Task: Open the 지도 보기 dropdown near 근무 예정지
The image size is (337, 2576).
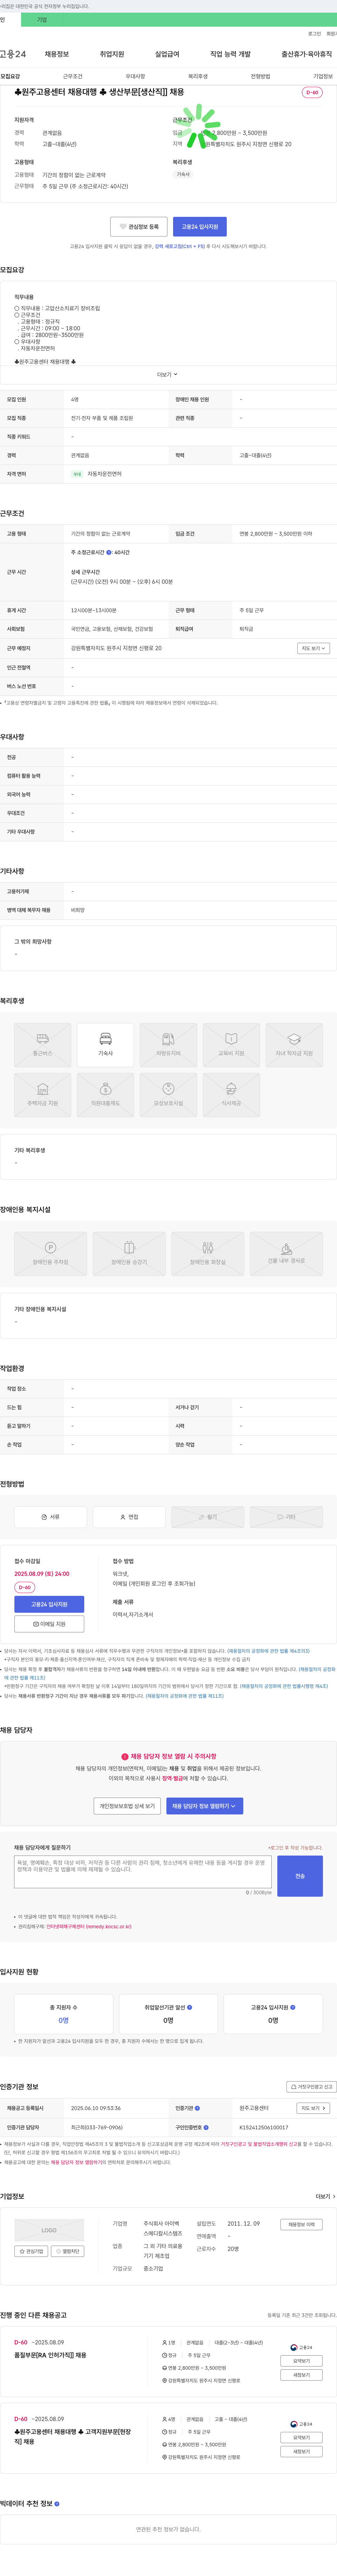Action: [x=313, y=648]
